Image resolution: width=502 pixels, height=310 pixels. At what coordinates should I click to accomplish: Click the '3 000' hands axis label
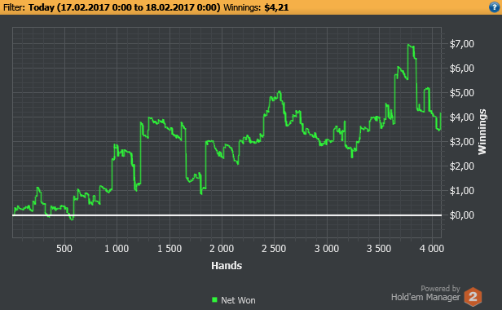pyautogui.click(x=327, y=249)
